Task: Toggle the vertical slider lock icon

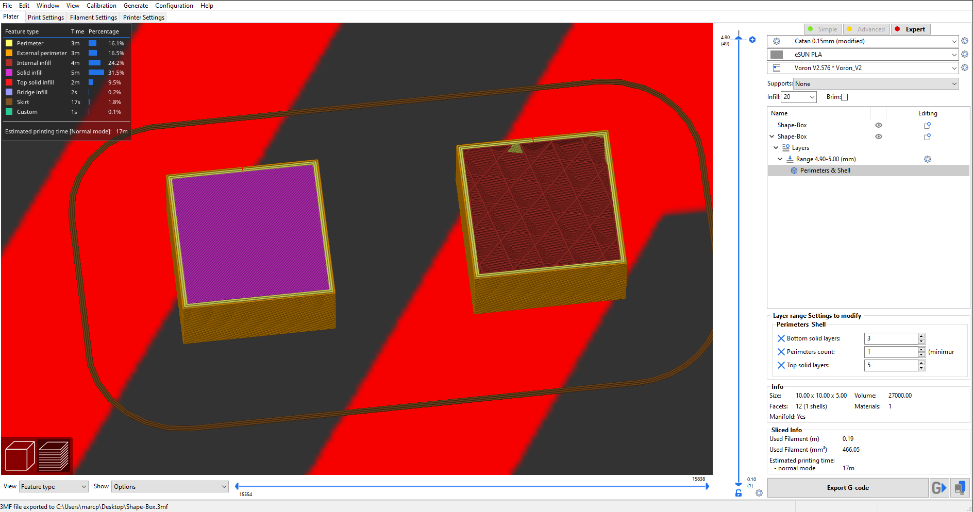Action: (739, 493)
